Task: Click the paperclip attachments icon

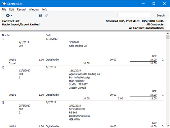Action: (46, 16)
